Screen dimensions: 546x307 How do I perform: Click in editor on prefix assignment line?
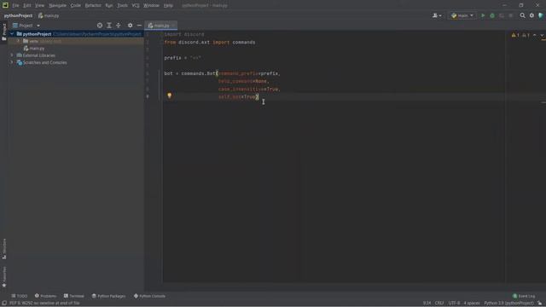pos(183,58)
